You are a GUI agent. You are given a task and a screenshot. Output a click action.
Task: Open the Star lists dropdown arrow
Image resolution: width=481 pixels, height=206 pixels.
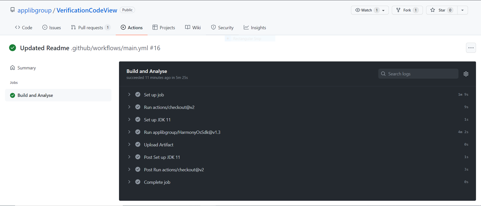click(462, 10)
